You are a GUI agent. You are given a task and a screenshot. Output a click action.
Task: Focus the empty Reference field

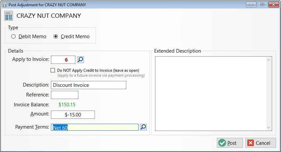64,95
